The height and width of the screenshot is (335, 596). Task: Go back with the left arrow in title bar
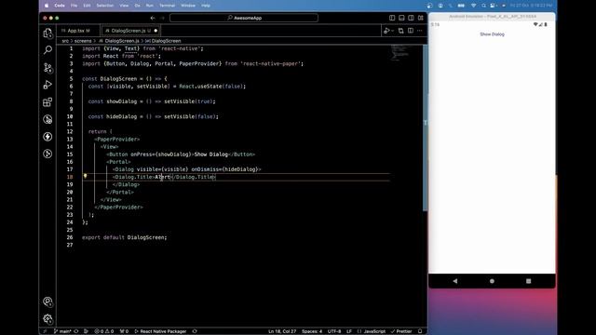153,18
